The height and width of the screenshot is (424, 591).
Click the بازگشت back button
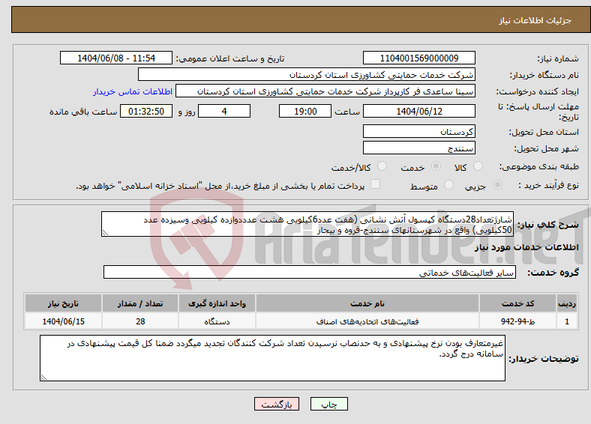(277, 404)
